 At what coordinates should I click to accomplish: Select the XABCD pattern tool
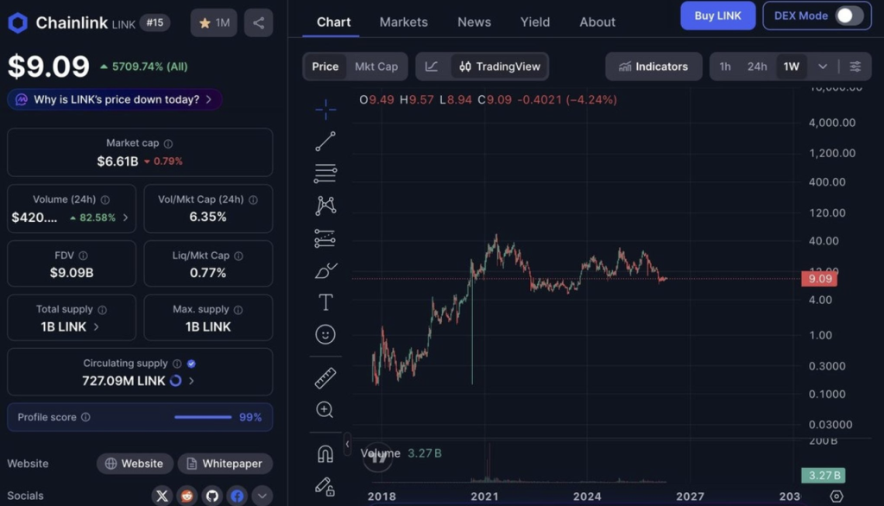pos(325,206)
